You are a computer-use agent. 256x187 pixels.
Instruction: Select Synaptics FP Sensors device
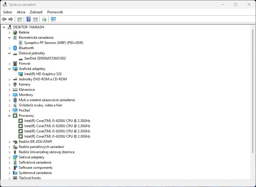pos(54,43)
